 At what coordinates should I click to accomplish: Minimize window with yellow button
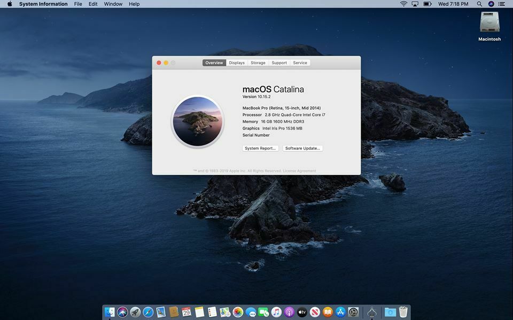(x=166, y=63)
